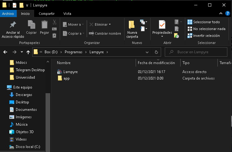Open the blue help question mark
This screenshot has width=232, height=152.
click(x=228, y=13)
